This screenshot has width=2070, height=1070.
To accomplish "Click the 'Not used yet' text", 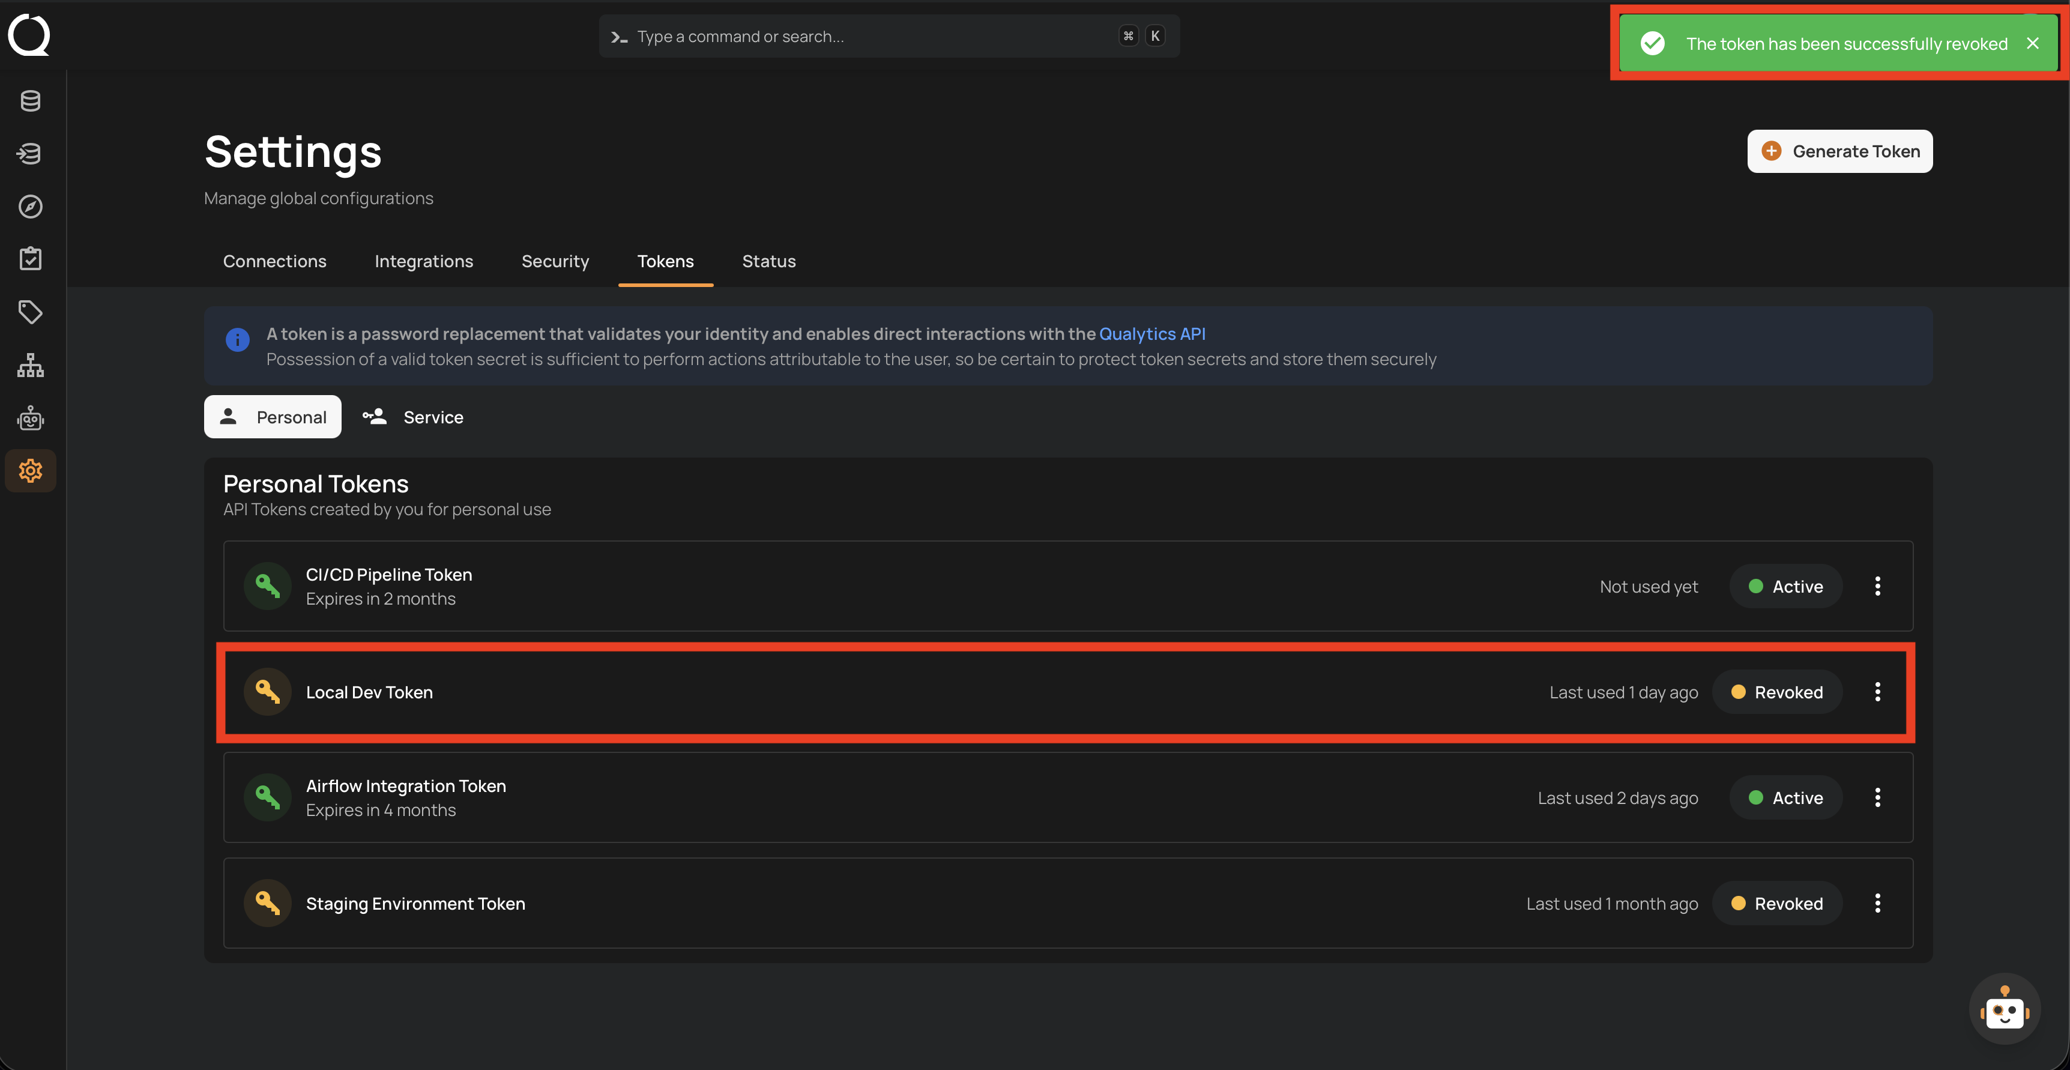I will click(1648, 587).
